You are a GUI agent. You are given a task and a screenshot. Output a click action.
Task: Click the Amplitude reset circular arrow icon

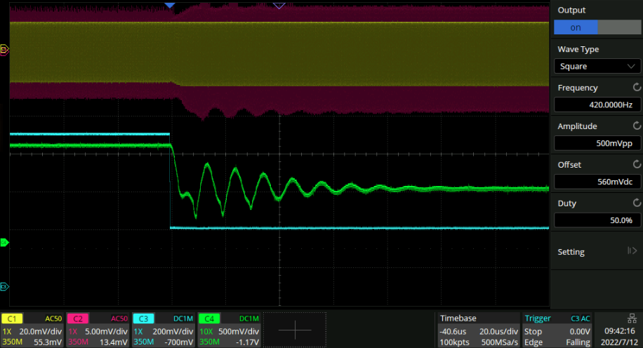point(636,126)
